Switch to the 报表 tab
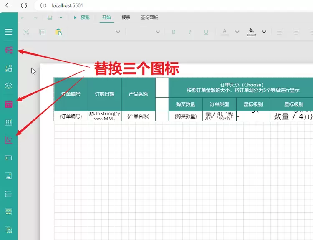Screen dimensions: 313x240 tap(126, 18)
